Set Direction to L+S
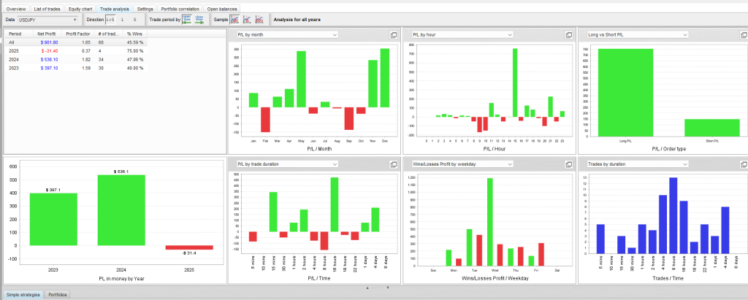This screenshot has height=300, width=748. point(110,19)
